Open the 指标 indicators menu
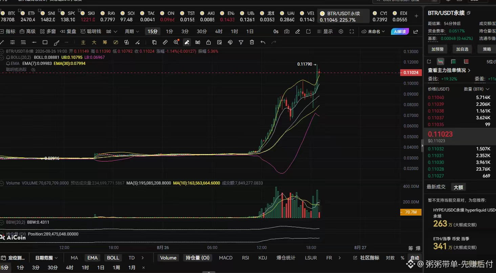This screenshot has height=273, width=496. click(7, 31)
